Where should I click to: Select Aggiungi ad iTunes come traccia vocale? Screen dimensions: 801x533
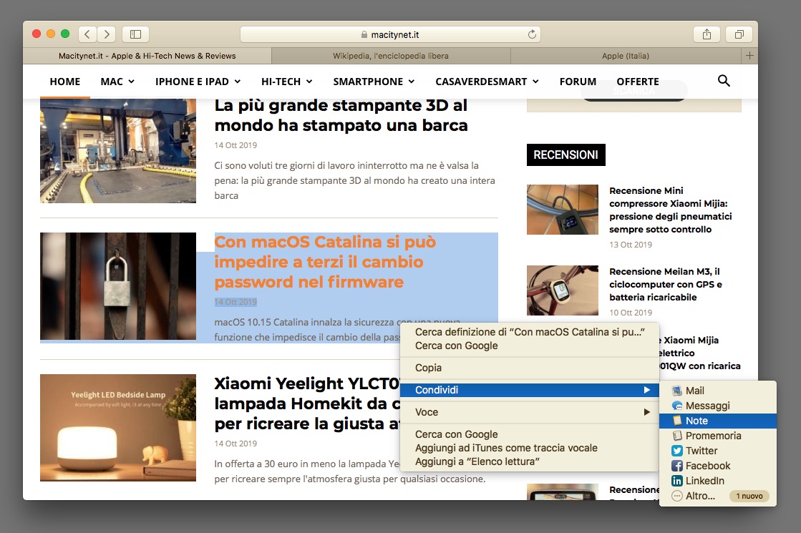[529, 449]
